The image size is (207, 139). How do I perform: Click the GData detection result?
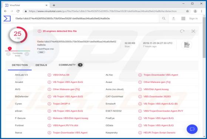click(159, 125)
